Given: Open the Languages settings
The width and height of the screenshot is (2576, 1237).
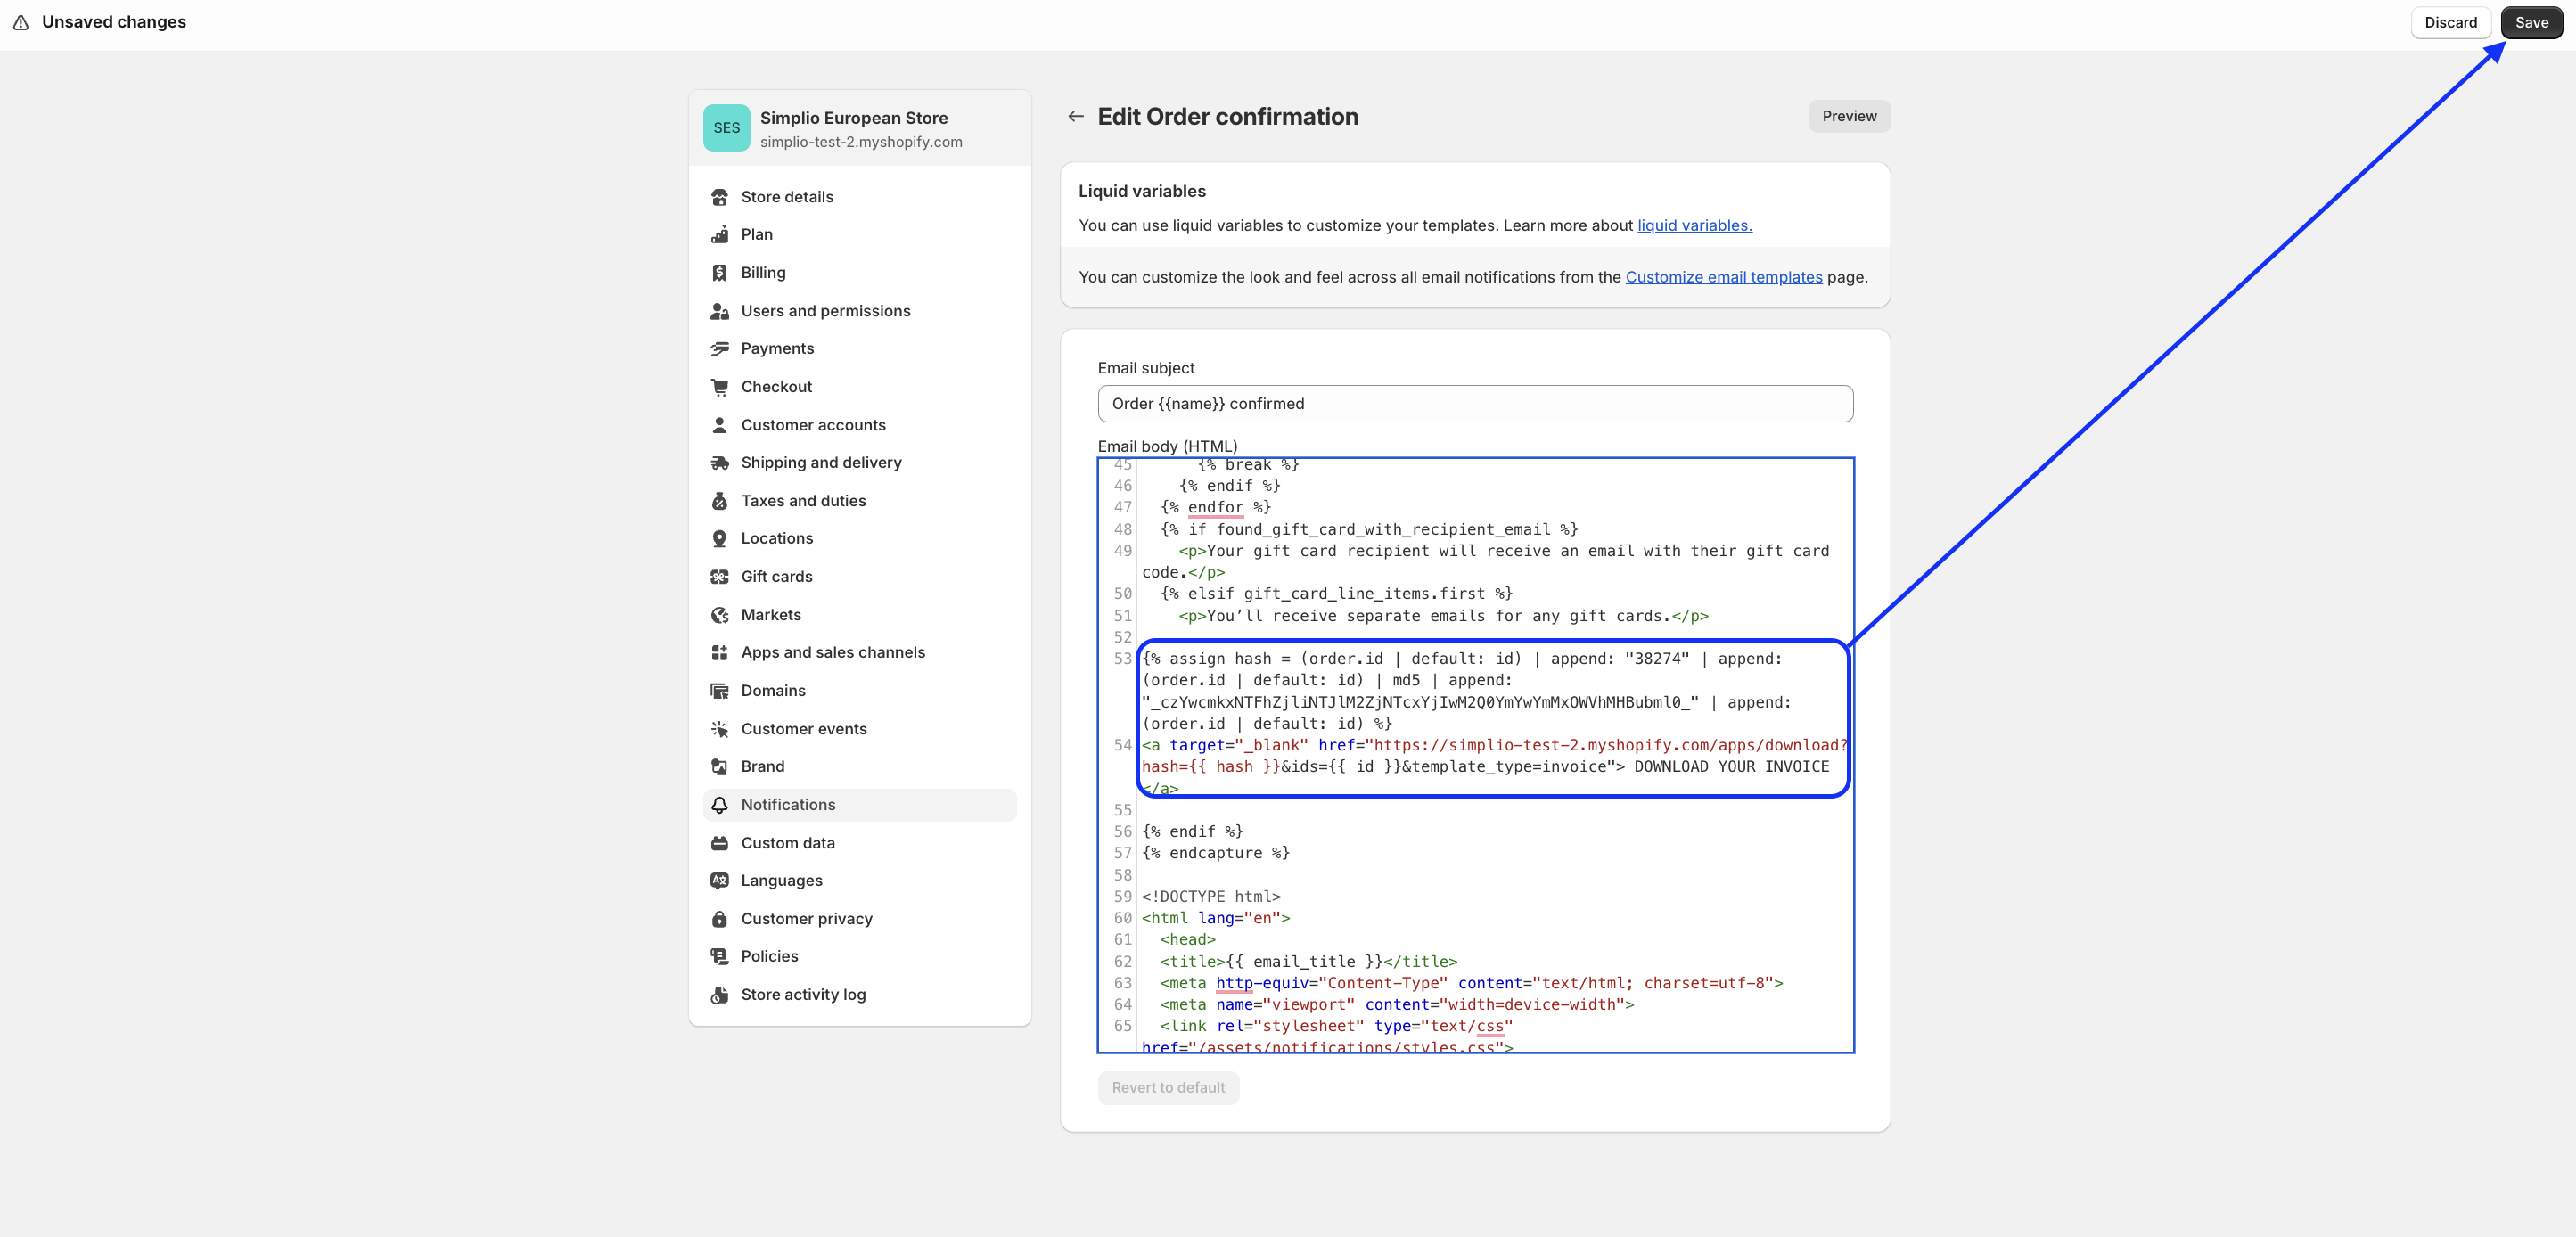Looking at the screenshot, I should [781, 881].
